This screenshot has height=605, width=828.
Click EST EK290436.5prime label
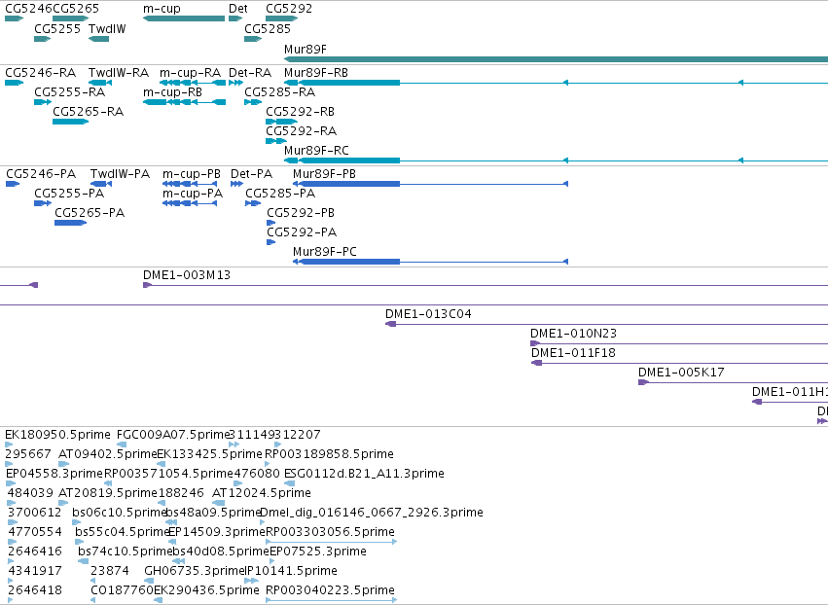tap(206, 590)
